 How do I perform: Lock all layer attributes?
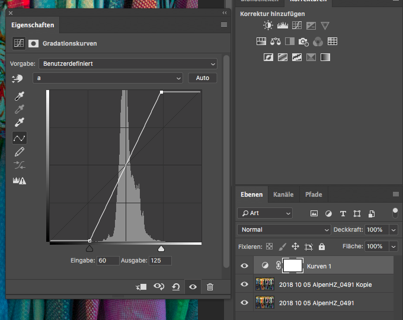(322, 247)
